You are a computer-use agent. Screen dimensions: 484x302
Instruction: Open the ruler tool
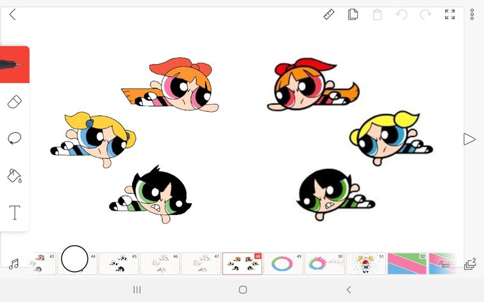click(329, 15)
